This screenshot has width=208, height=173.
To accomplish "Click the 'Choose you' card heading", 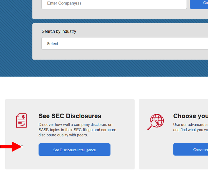I will (190, 116).
